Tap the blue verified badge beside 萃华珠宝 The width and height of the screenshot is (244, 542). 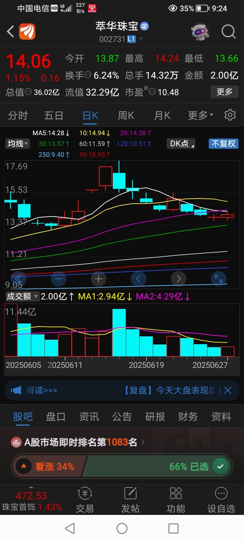coord(144,26)
